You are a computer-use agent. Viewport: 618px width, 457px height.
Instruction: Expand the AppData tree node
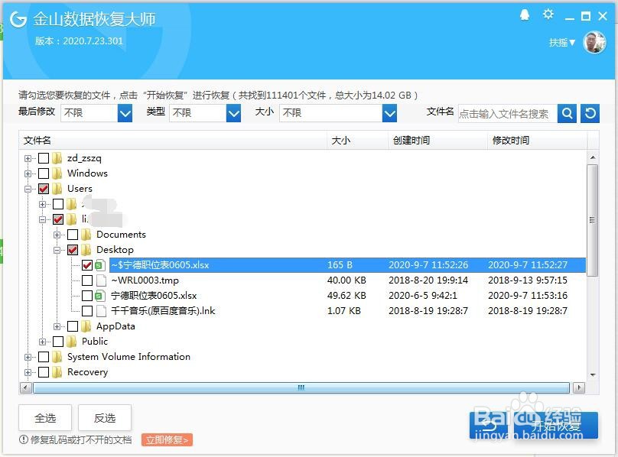[x=57, y=326]
